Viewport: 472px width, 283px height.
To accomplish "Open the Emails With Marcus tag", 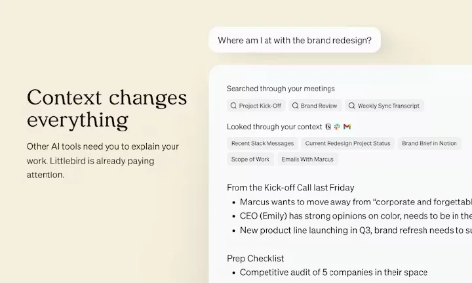I will tap(307, 160).
